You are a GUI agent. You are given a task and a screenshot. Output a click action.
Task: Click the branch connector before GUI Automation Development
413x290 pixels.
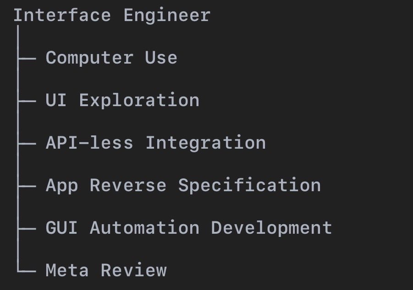click(26, 229)
